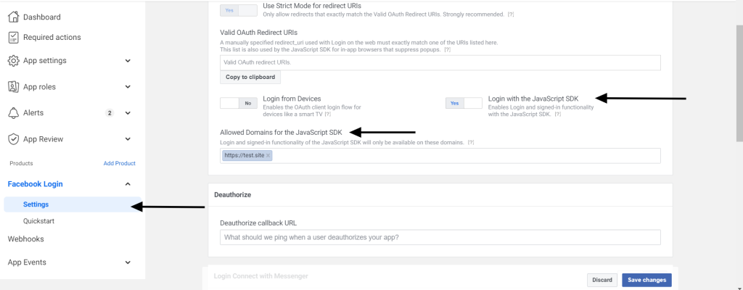This screenshot has width=743, height=290.
Task: Open help for Strict Mode redirect URIs
Action: 511,14
